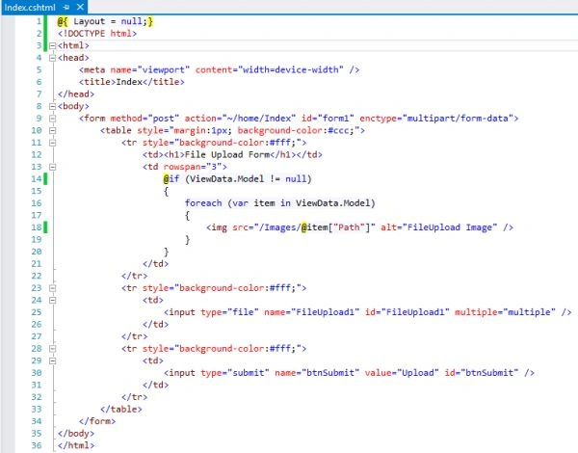The width and height of the screenshot is (578, 453).
Task: Collapse the td block on line 29
Action: [x=52, y=360]
